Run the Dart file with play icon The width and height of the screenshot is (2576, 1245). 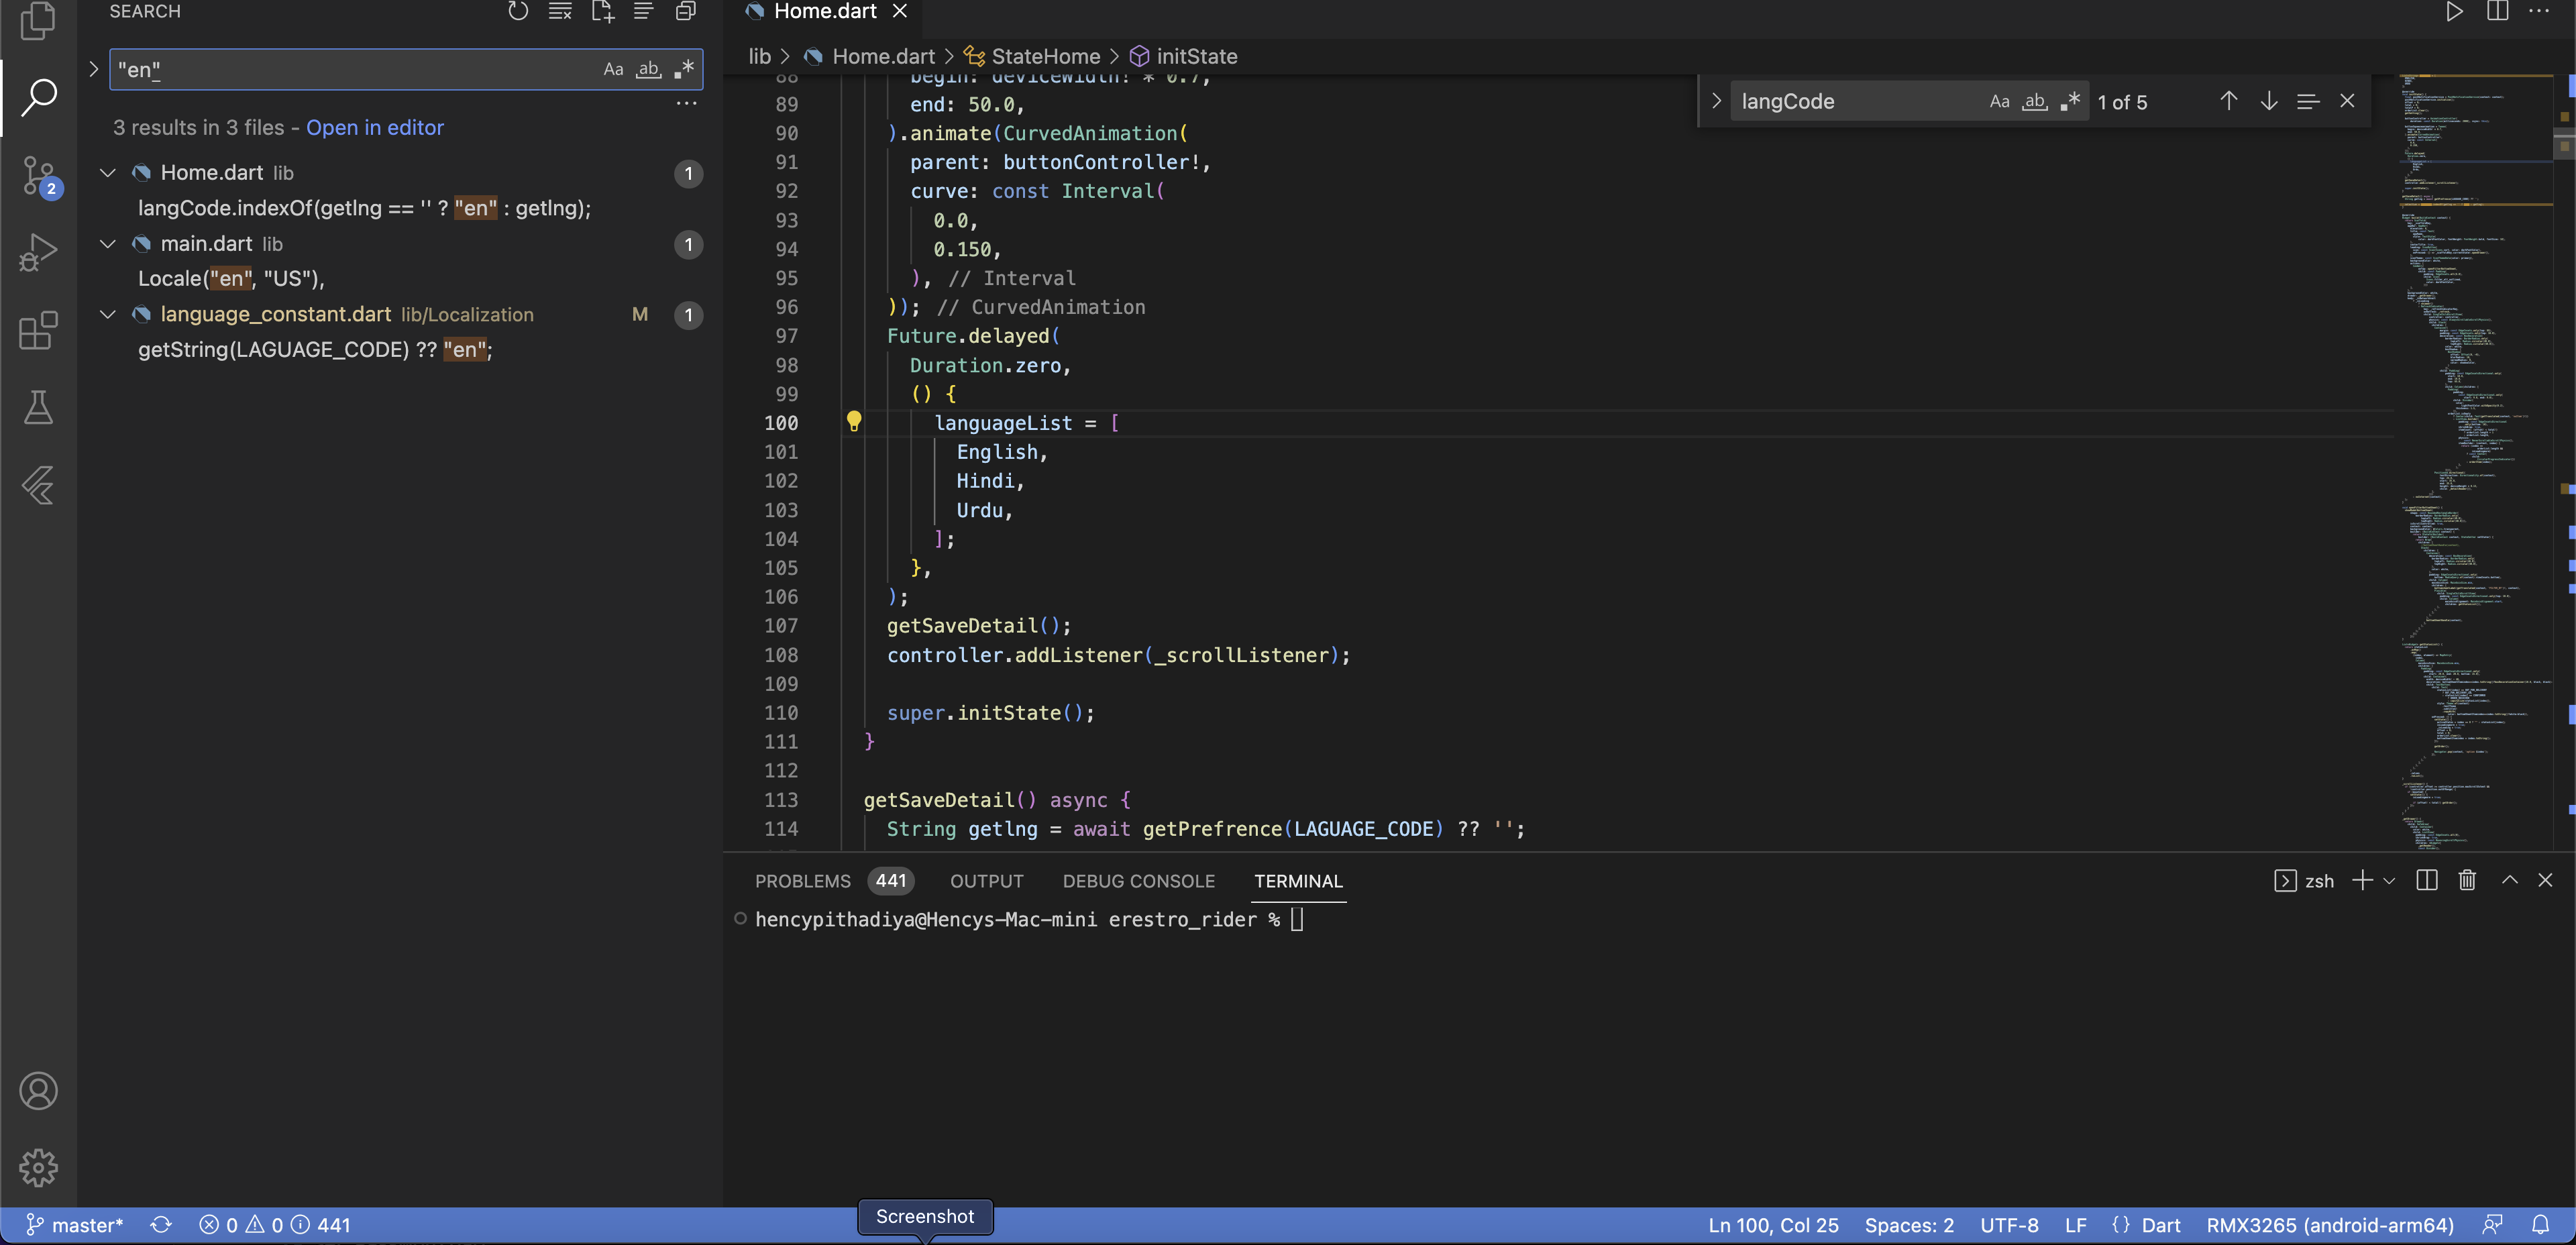pyautogui.click(x=2454, y=12)
